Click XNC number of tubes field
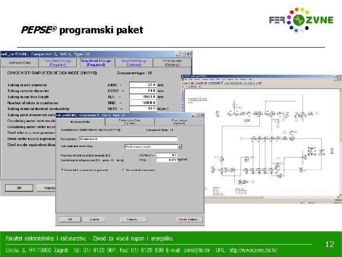 click(x=142, y=102)
